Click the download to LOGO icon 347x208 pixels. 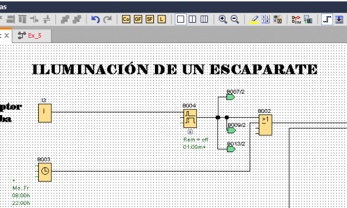(x=339, y=19)
